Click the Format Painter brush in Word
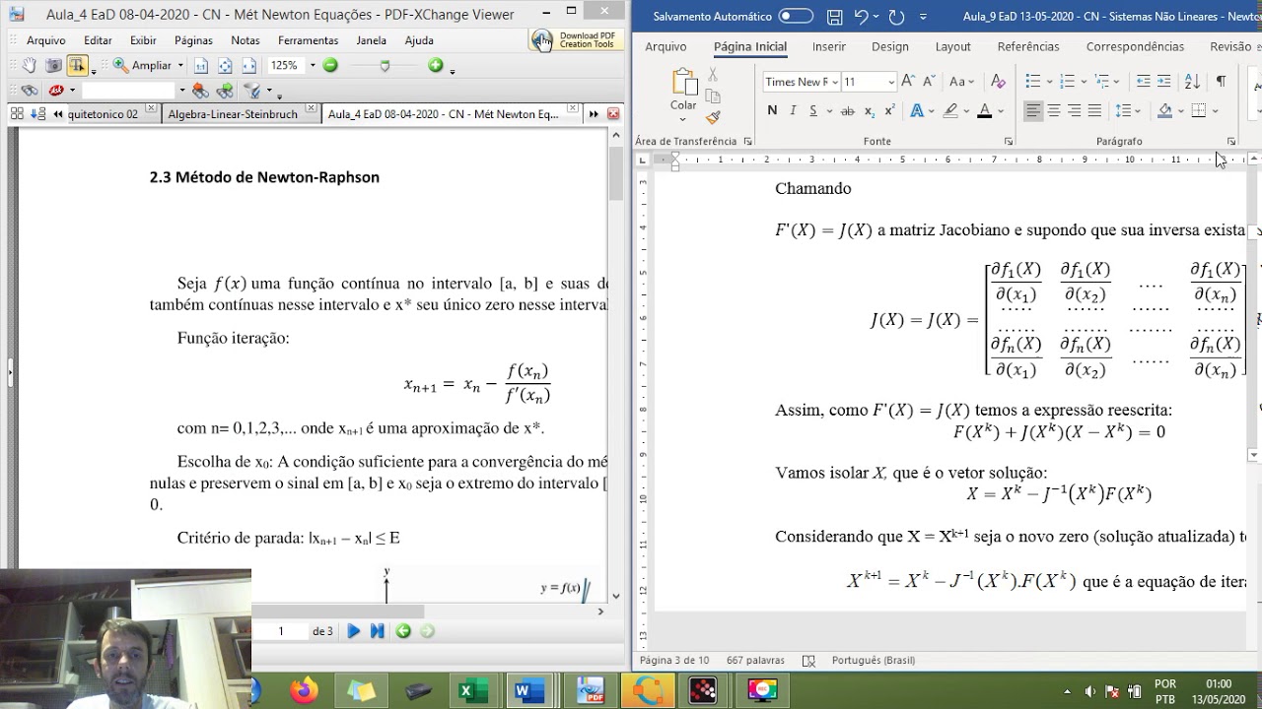The image size is (1262, 709). pyautogui.click(x=713, y=117)
